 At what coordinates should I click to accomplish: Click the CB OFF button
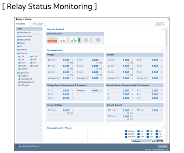74,40
